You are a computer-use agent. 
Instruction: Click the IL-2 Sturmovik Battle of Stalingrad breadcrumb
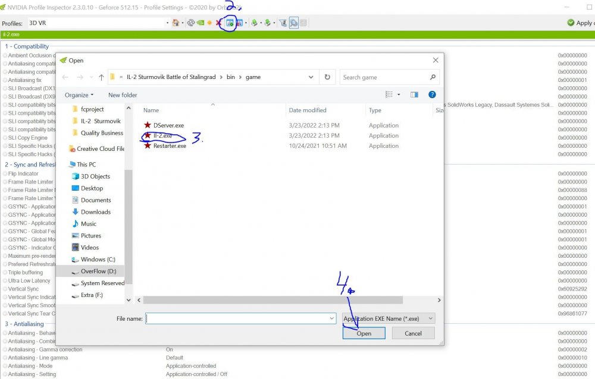point(171,77)
